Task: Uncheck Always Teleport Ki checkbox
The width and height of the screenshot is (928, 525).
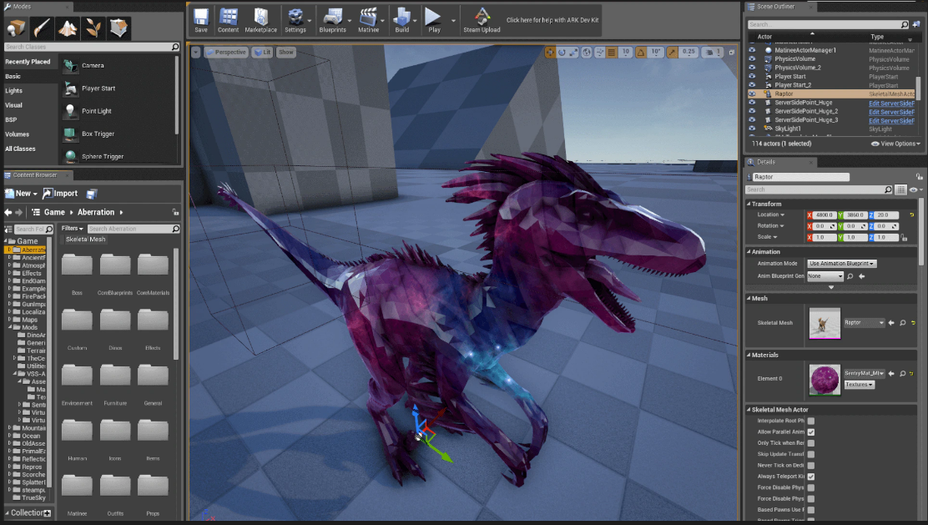Action: (811, 477)
